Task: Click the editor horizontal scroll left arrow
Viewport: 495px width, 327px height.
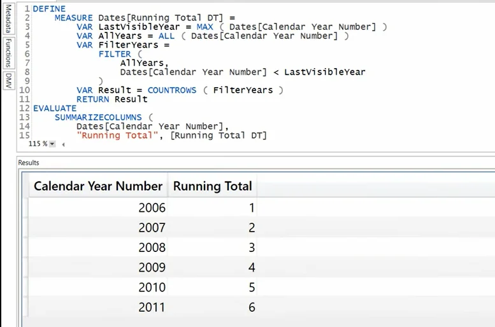Action: point(63,144)
